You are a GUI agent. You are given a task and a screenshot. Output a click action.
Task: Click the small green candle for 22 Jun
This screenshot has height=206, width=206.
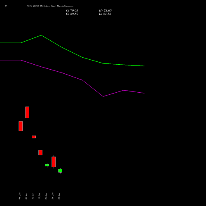click(47, 165)
